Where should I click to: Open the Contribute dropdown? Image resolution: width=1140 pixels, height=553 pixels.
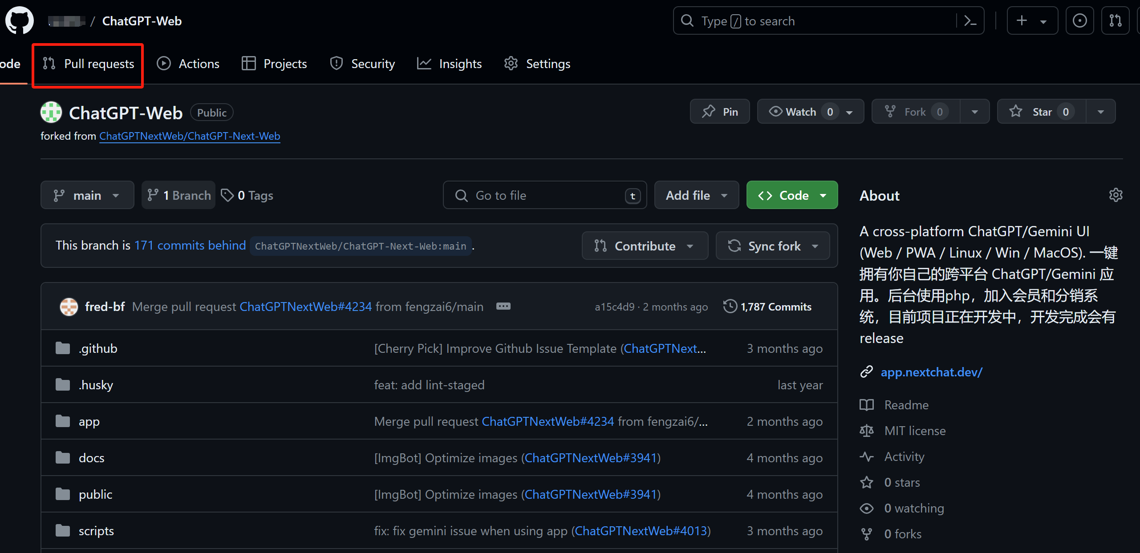click(645, 246)
